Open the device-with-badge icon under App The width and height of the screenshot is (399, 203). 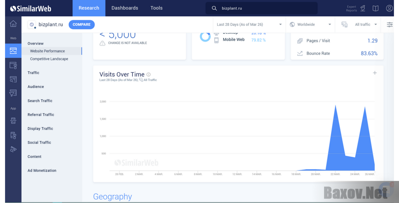[13, 135]
